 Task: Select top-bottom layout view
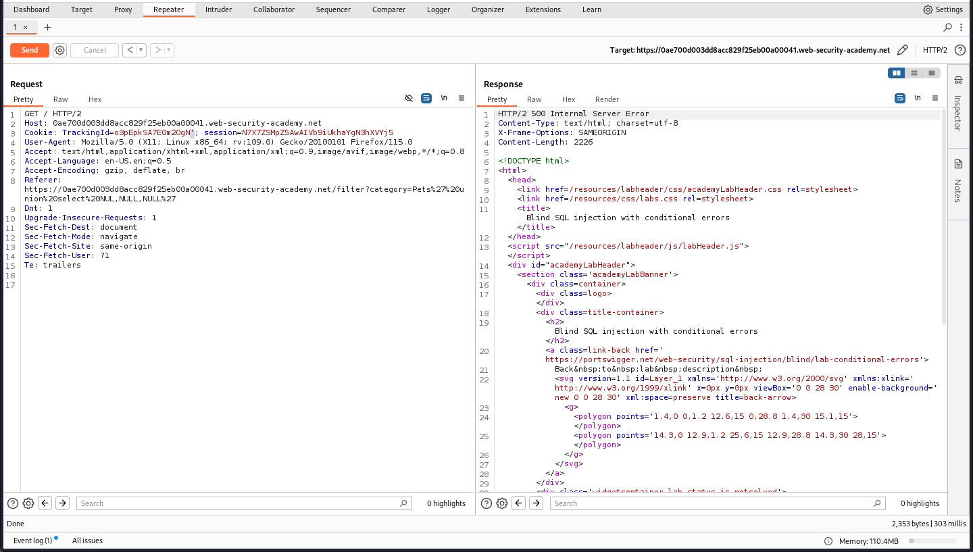[x=914, y=73]
